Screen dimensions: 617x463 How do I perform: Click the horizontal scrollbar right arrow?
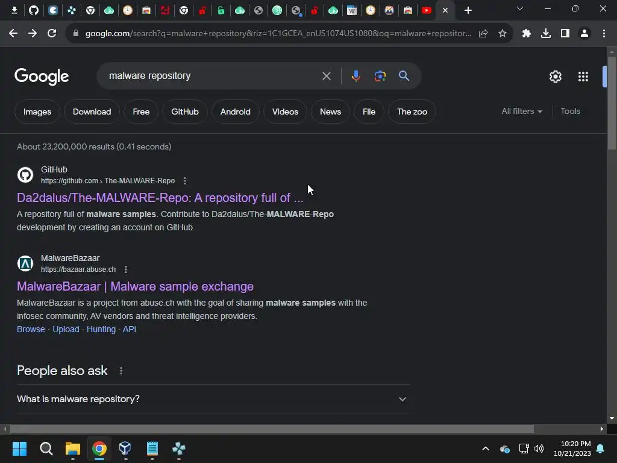coord(602,429)
